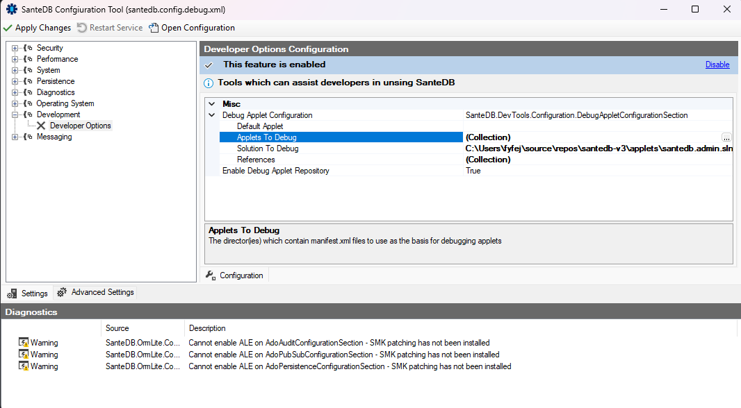Screen dimensions: 741x408
Task: Expand the Diagnostics tree node
Action: pos(15,92)
